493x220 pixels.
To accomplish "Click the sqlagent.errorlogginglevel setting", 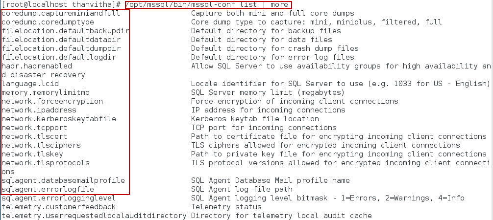I will [59, 198].
